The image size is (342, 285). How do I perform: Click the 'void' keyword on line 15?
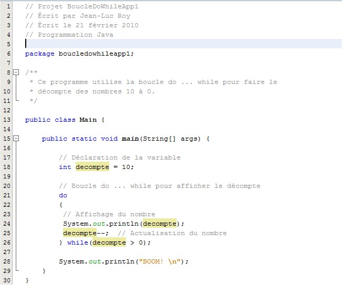click(109, 139)
